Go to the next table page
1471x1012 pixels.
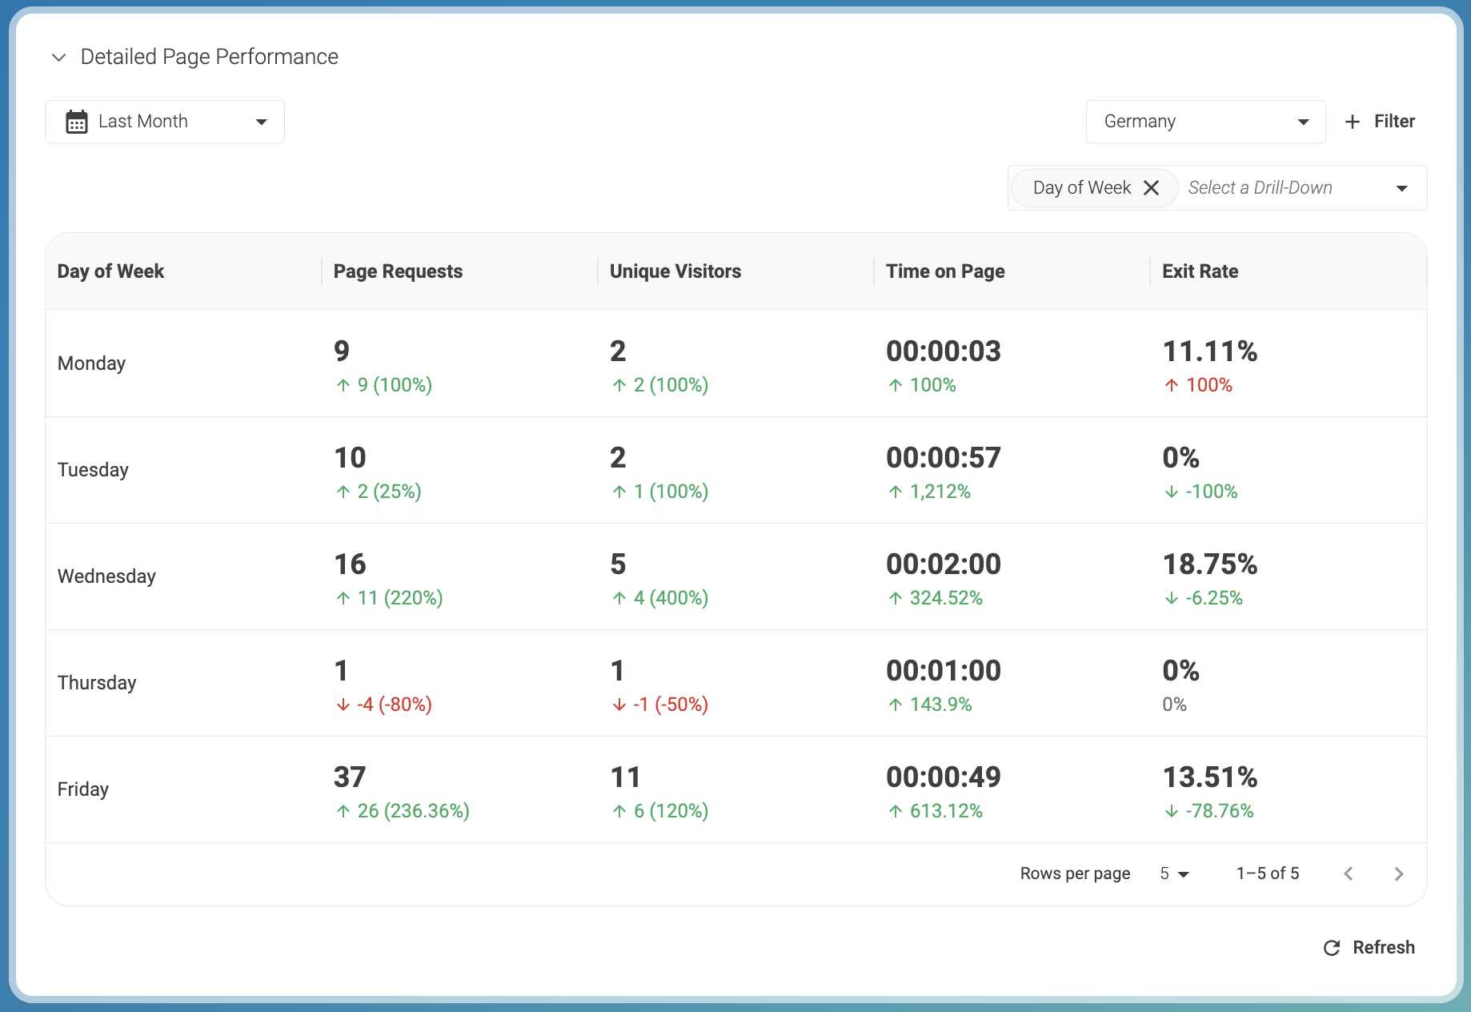point(1398,873)
